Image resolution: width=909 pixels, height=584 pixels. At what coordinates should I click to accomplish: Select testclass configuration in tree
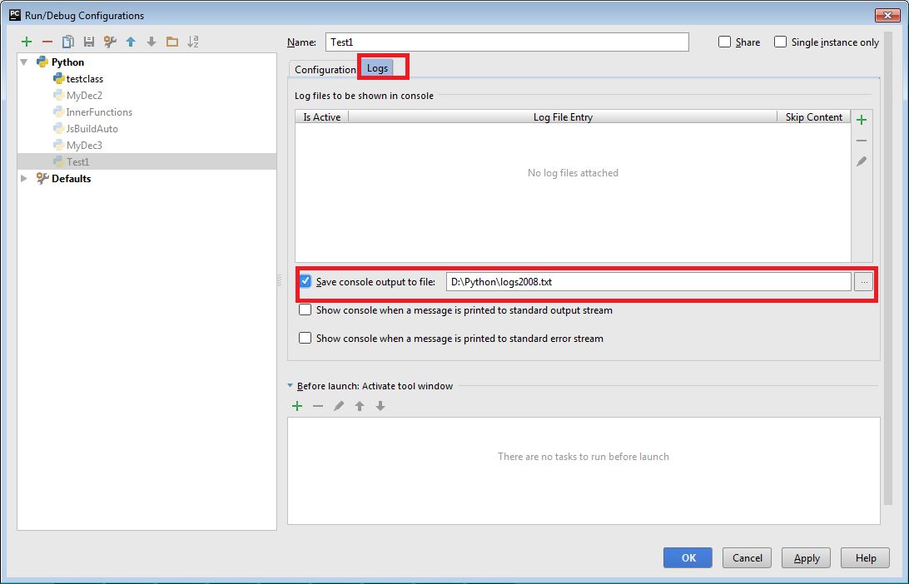(85, 79)
